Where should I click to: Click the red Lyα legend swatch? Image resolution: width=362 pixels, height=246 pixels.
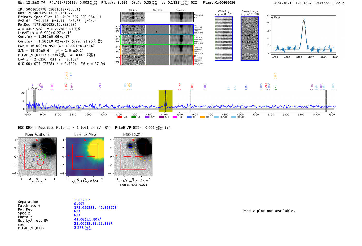click(x=119, y=117)
